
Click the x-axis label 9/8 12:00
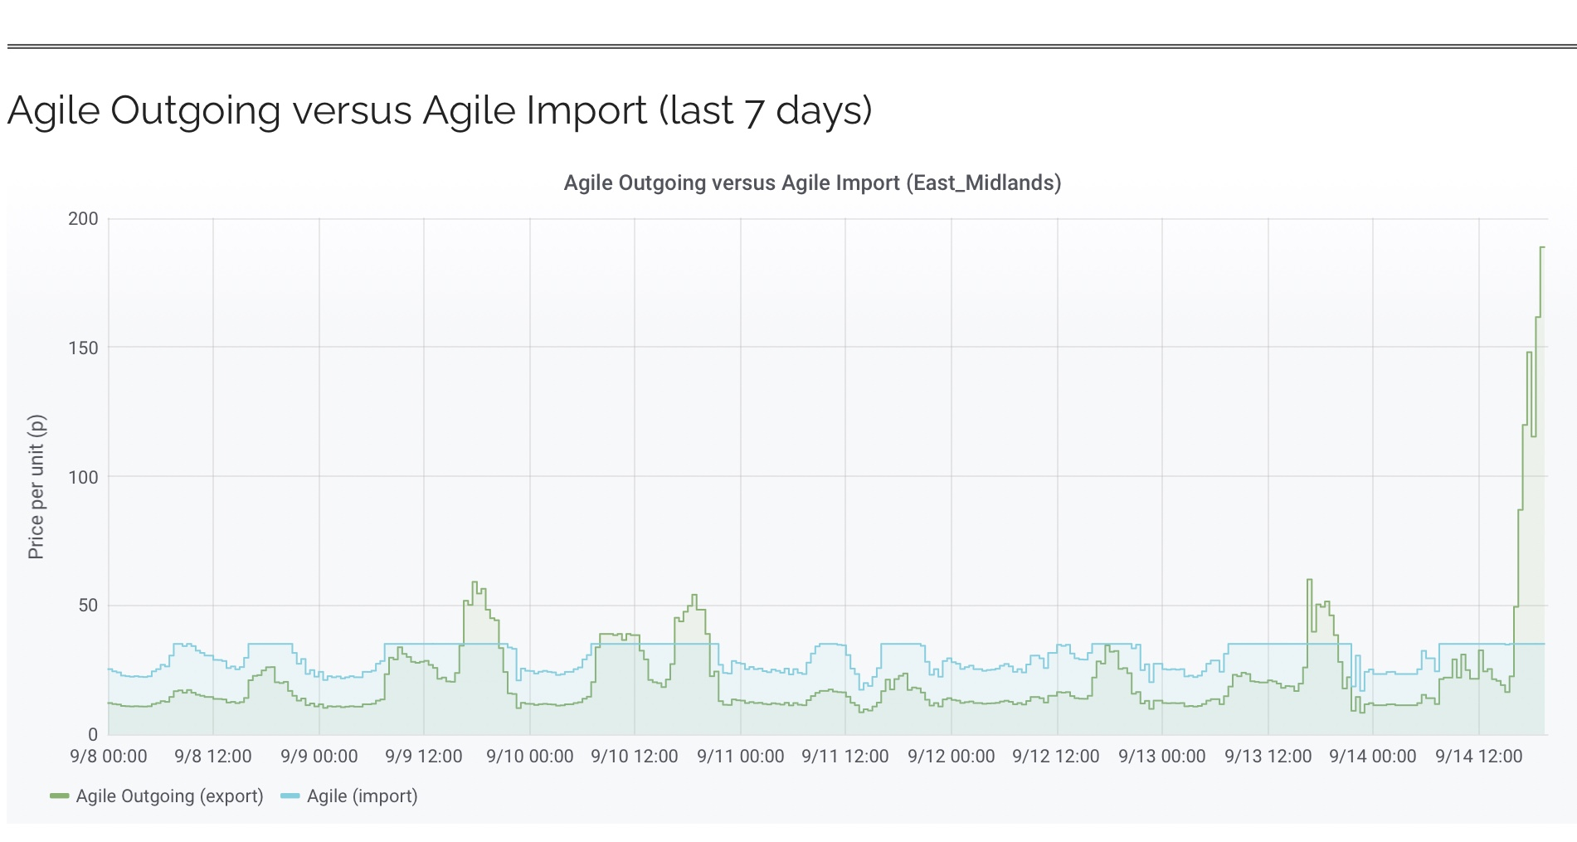click(x=213, y=757)
